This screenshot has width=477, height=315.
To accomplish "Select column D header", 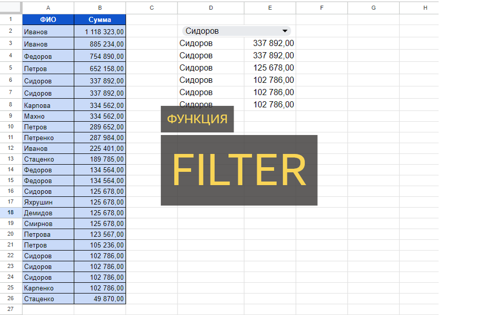I will pos(211,8).
